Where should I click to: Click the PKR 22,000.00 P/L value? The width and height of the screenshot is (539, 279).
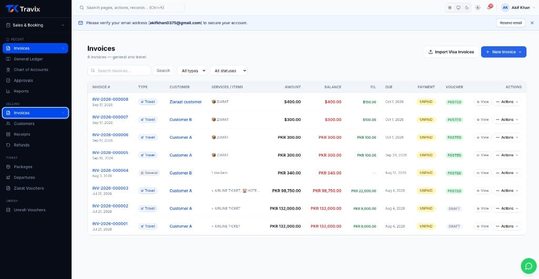click(x=363, y=191)
